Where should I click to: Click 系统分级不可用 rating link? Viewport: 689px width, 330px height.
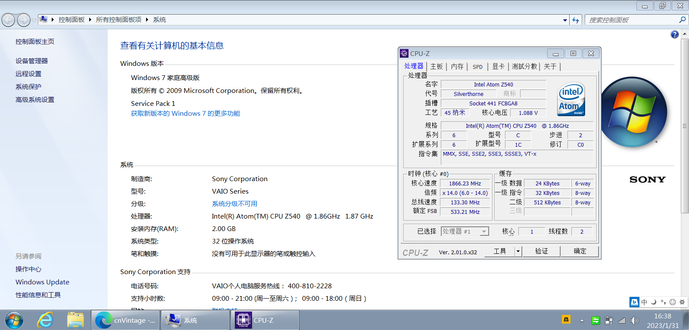(x=234, y=204)
